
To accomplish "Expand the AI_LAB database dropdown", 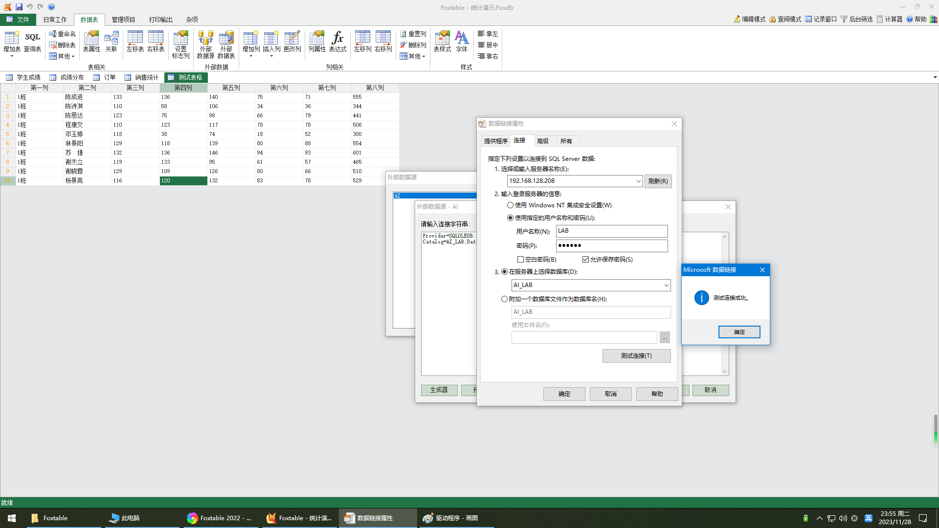I will tap(666, 286).
